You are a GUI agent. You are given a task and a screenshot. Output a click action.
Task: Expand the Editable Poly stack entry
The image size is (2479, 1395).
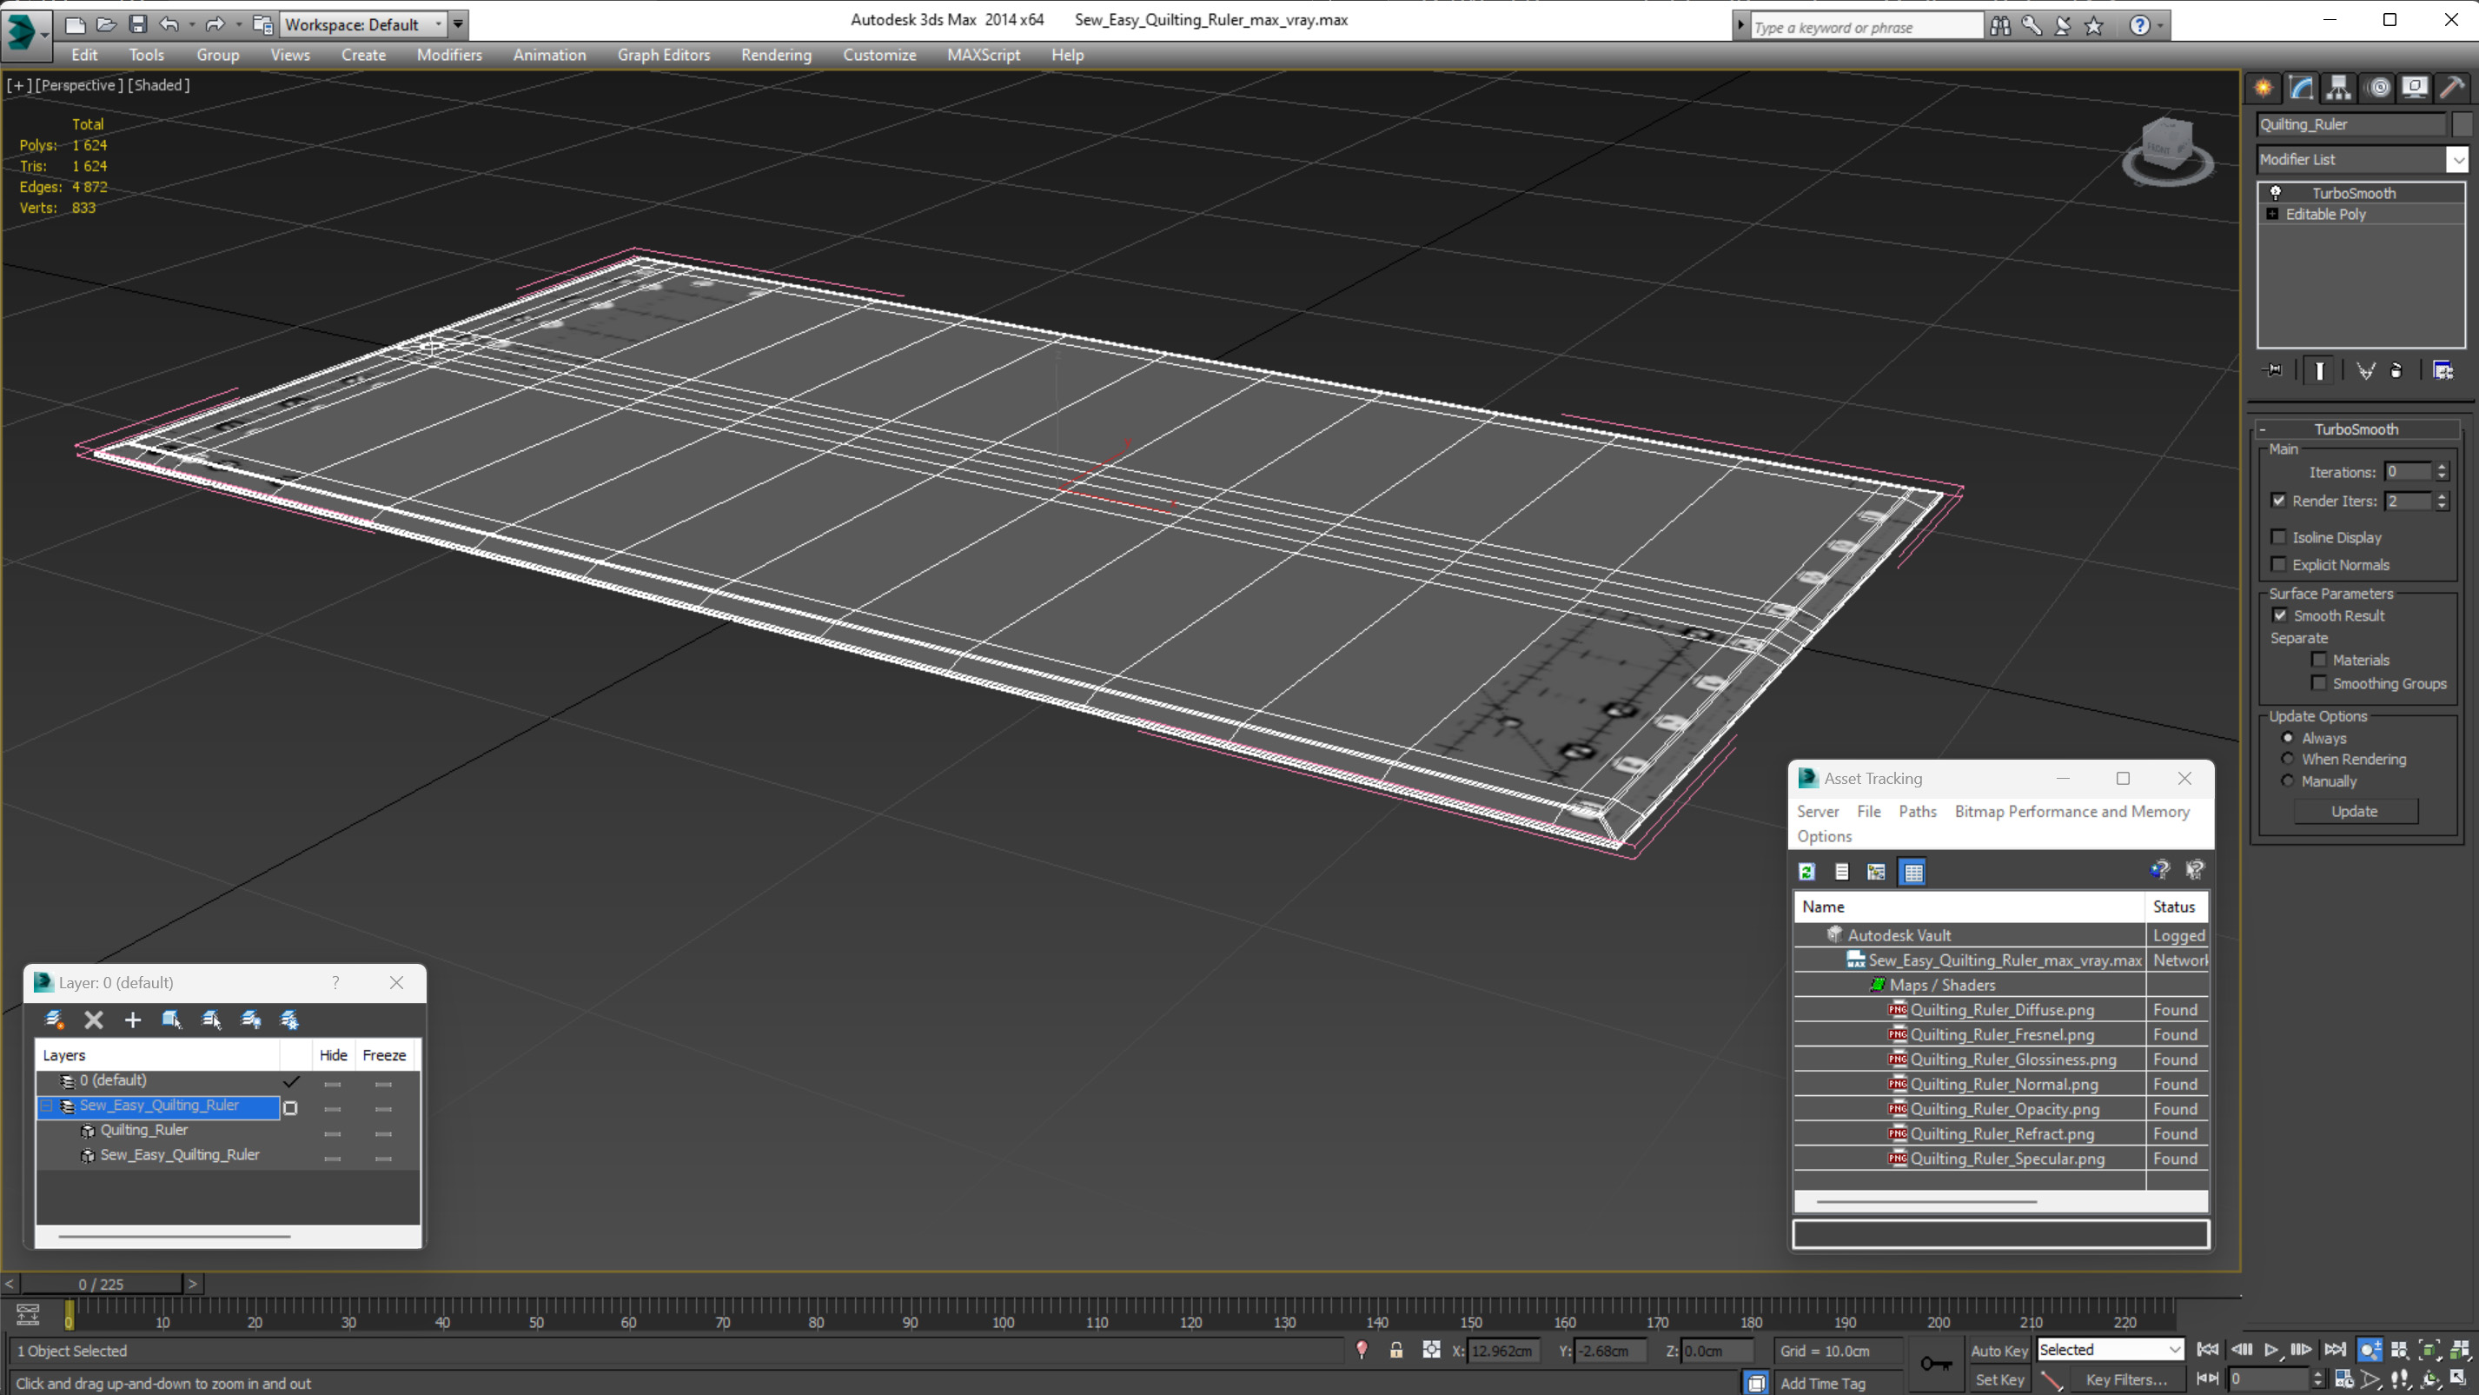pos(2273,214)
